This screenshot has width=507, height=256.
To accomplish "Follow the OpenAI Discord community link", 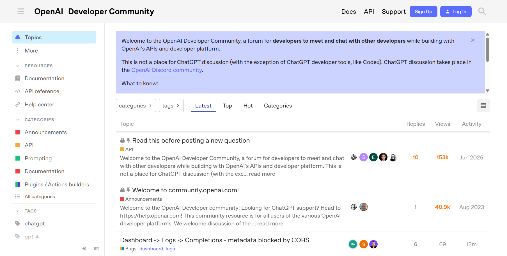I will [166, 70].
